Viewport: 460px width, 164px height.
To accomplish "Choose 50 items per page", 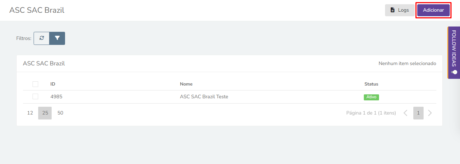I will coord(60,113).
